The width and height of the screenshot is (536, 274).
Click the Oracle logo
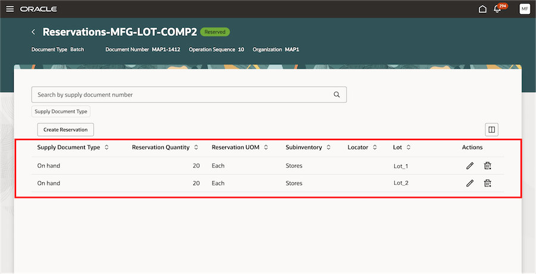pyautogui.click(x=38, y=10)
